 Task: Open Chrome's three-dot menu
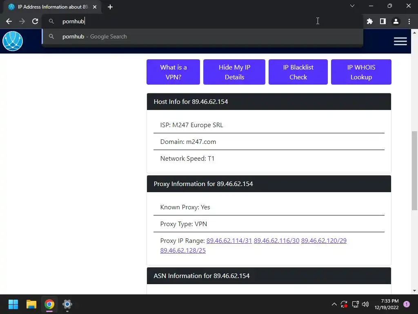pos(409,21)
